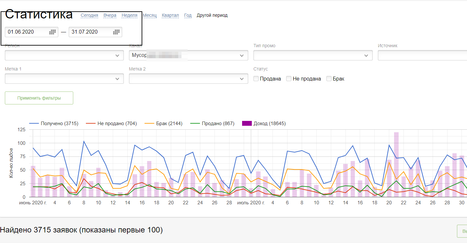467x247 pixels.
Task: Toggle the Продано legend series
Action: click(x=212, y=124)
